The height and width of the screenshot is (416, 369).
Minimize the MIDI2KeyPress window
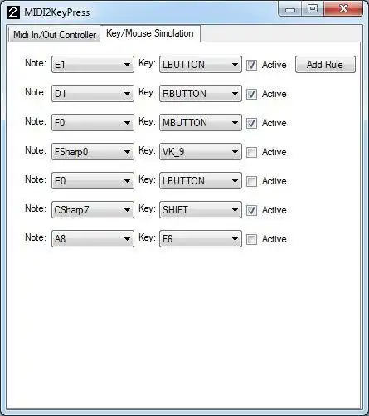click(x=290, y=9)
